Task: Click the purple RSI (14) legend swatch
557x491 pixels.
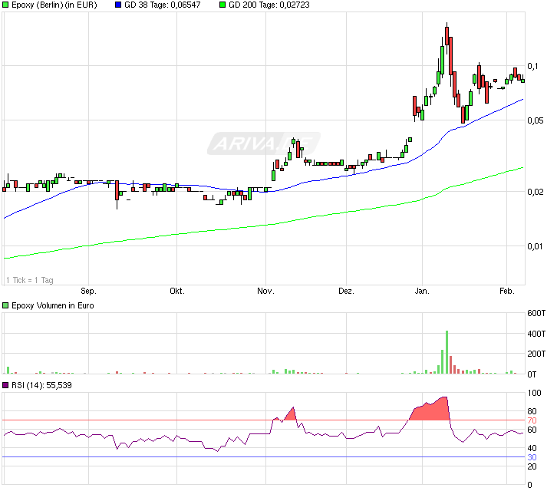Action: point(5,385)
